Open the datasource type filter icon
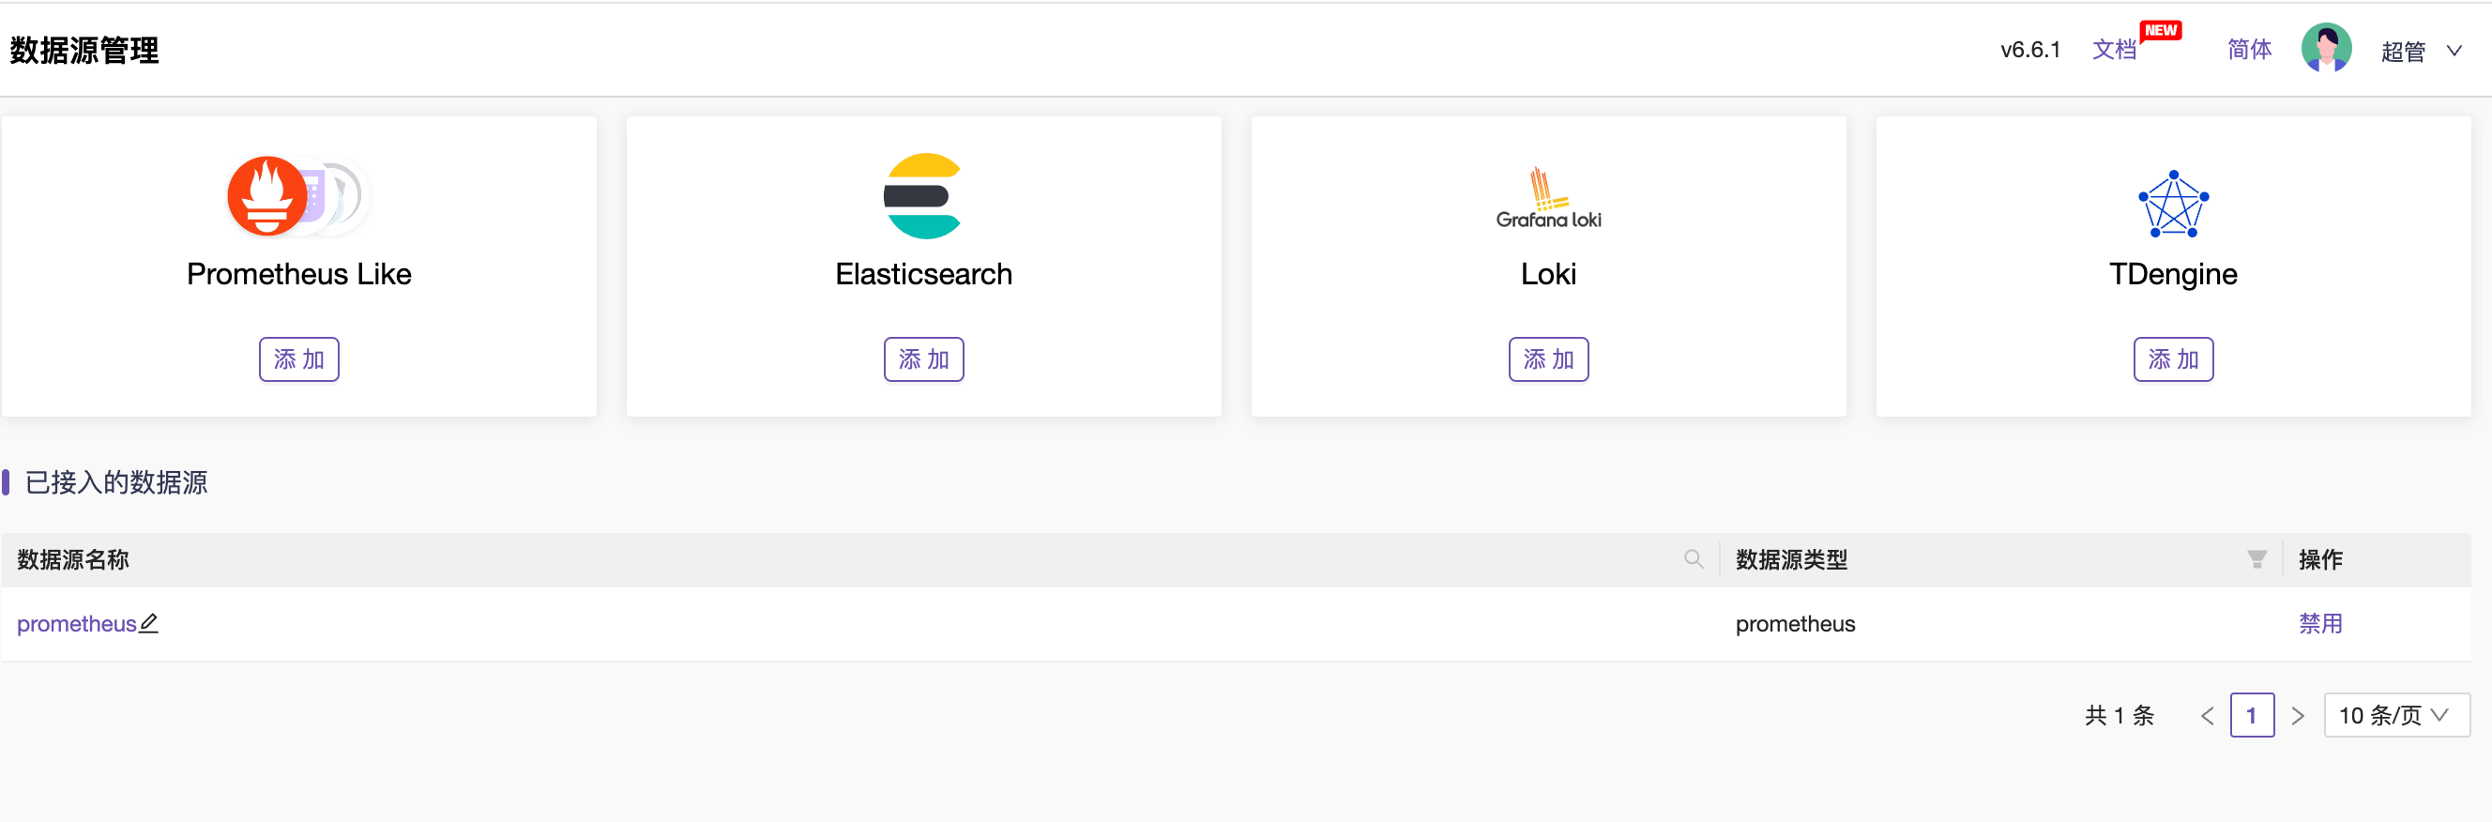 tap(2256, 559)
